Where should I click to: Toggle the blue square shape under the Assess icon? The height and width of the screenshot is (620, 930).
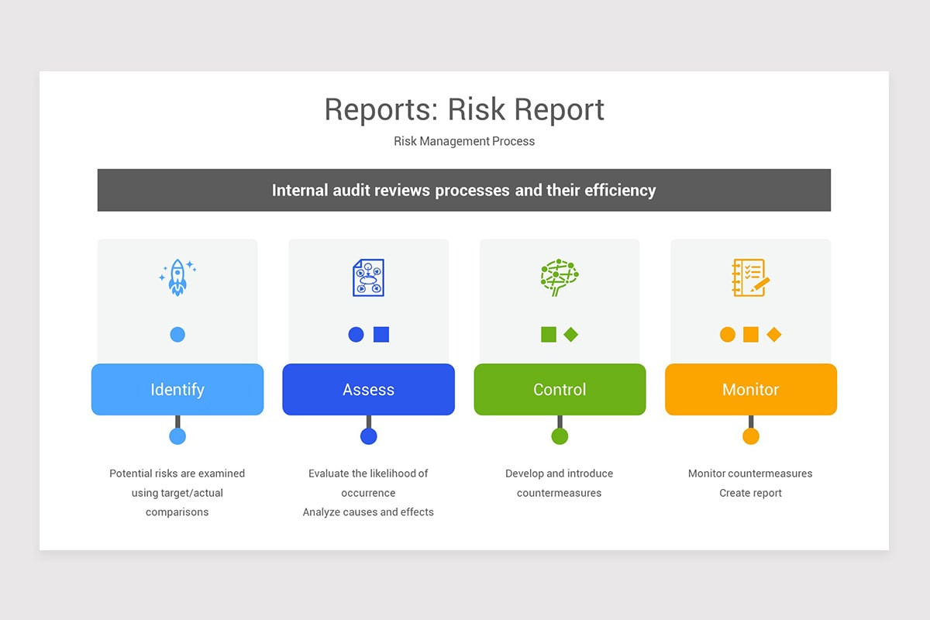pos(381,334)
